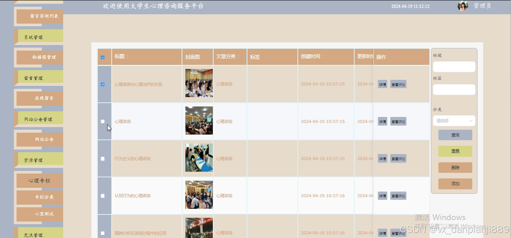Check the 认知行为的心理咨询 row checkbox
This screenshot has height=238, width=511.
click(x=103, y=196)
